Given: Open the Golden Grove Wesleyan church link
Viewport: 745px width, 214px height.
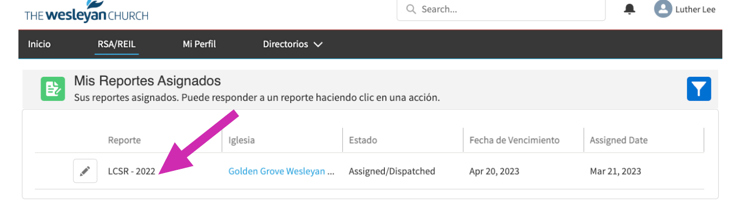Looking at the screenshot, I should (x=281, y=171).
